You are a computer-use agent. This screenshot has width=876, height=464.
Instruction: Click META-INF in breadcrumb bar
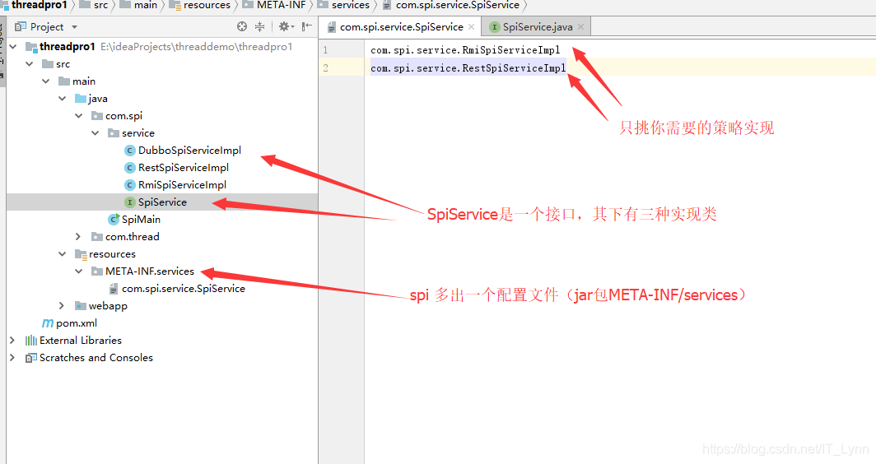coord(281,5)
